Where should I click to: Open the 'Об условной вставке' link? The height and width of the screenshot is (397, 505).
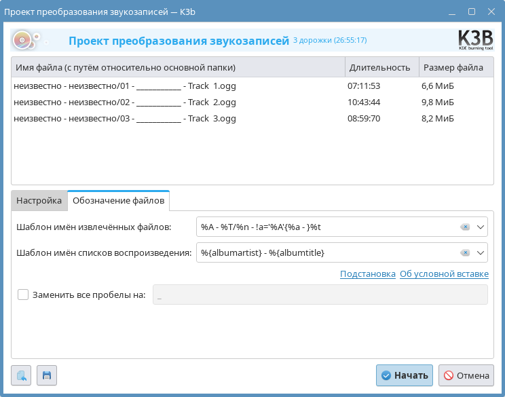click(x=444, y=274)
